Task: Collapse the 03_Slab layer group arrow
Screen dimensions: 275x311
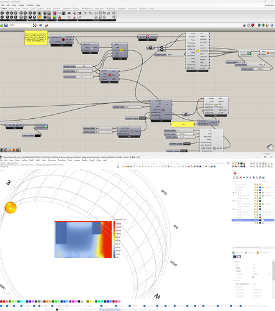Action: tap(233, 193)
